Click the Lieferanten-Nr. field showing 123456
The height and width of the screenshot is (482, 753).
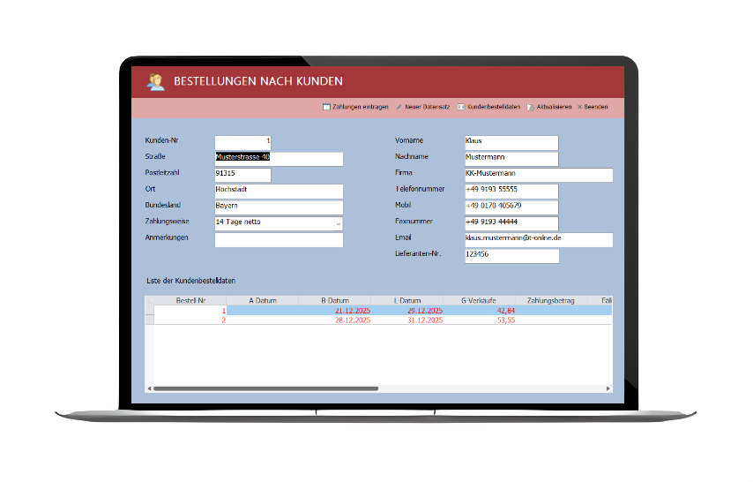point(511,255)
